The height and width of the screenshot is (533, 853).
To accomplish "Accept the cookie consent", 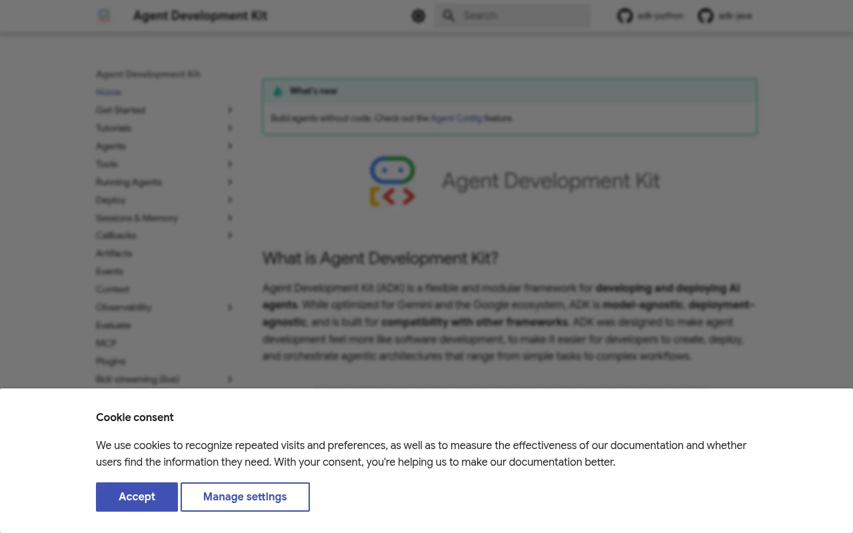I will pos(137,496).
